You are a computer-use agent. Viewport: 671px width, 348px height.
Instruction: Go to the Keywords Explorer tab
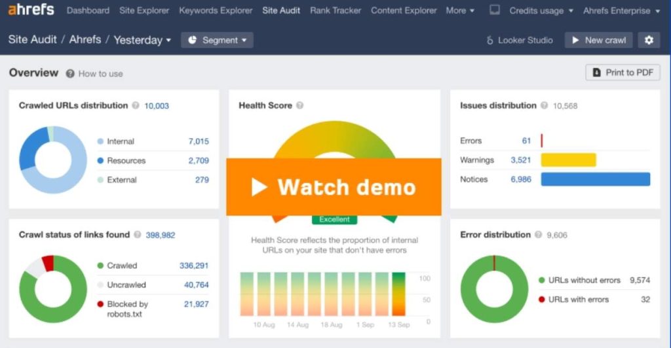(216, 10)
